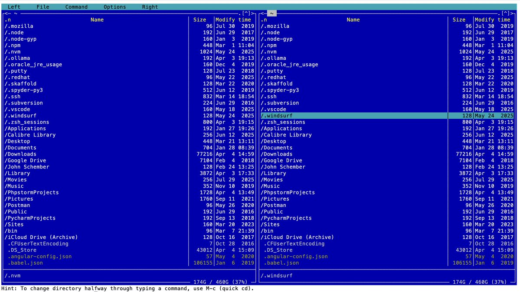520x292 pixels.
Task: Select /.oracle_jre_usage in the left panel
Action: pyautogui.click(x=129, y=65)
